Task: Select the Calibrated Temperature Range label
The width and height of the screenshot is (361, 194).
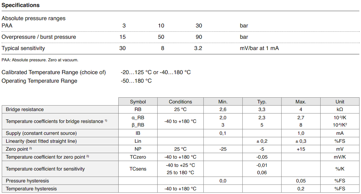Action: [54, 72]
